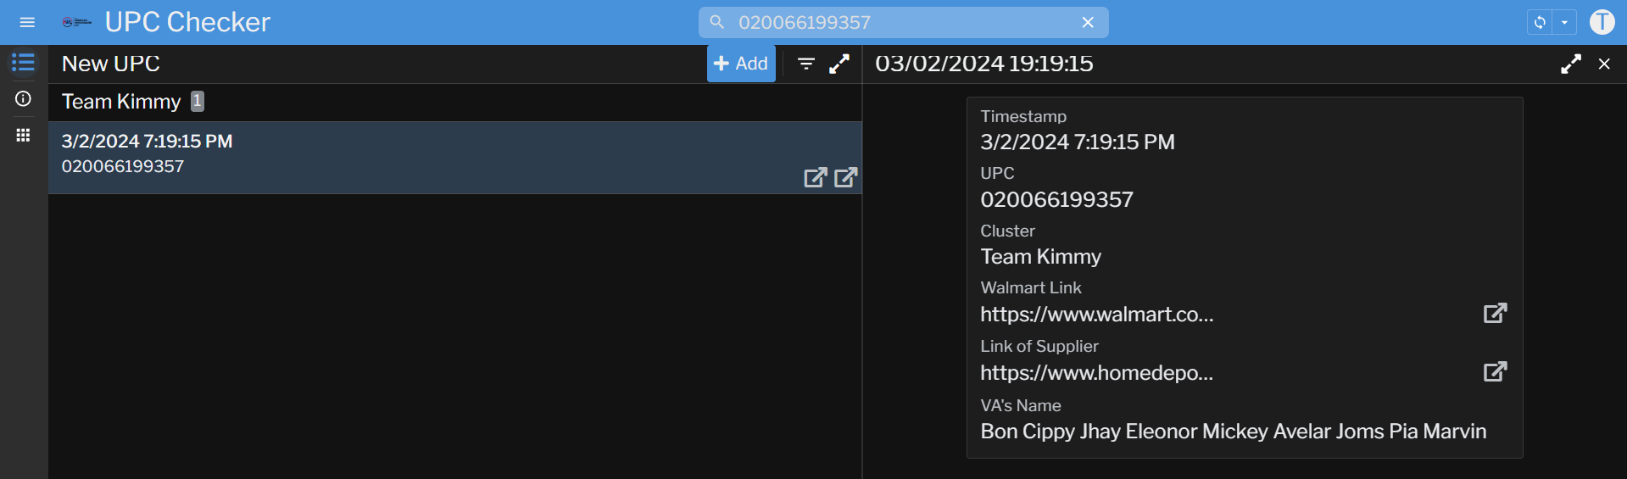Add a new UPC entry
The width and height of the screenshot is (1627, 479).
pyautogui.click(x=741, y=64)
